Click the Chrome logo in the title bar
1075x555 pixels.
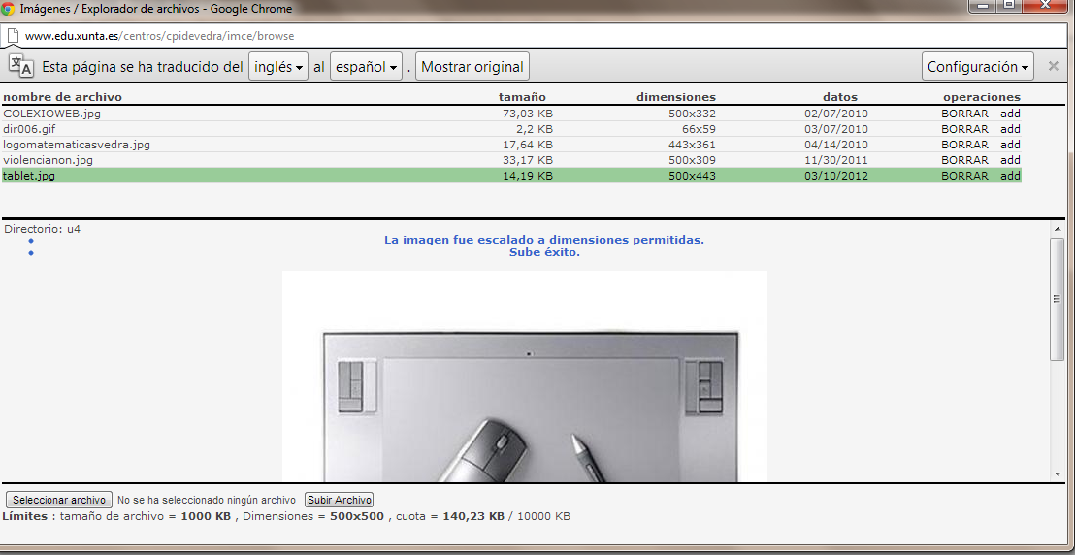pos(9,9)
